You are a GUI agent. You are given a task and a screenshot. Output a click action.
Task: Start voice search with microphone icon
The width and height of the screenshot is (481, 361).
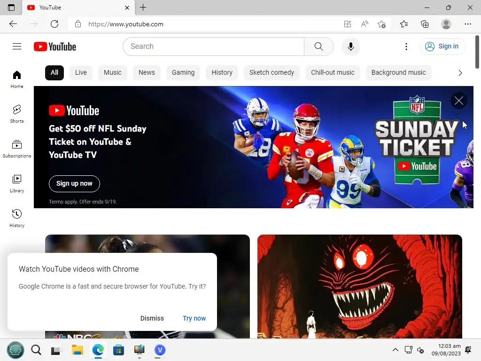pyautogui.click(x=350, y=47)
